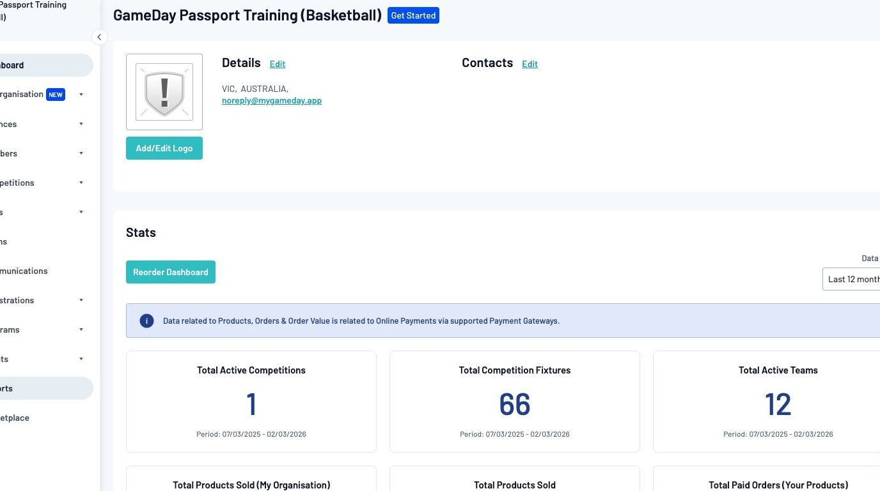The width and height of the screenshot is (880, 491).
Task: Collapse the sidebar with the chevron button
Action: (99, 37)
